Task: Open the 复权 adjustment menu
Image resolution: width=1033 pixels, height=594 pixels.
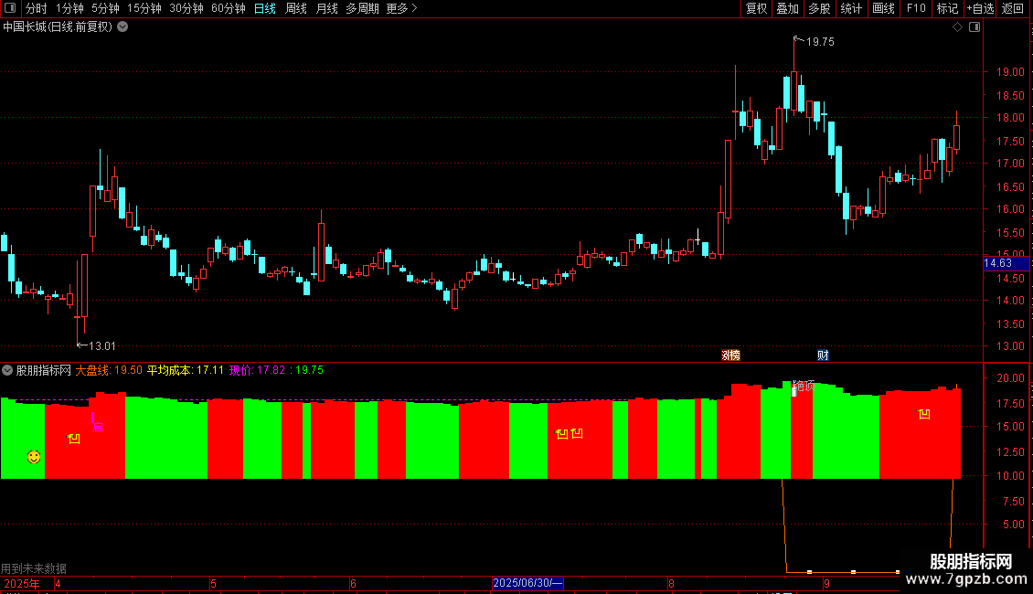Action: point(756,8)
